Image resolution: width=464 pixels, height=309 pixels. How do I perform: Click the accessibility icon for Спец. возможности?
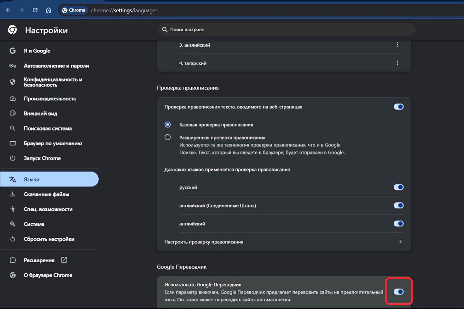(13, 209)
